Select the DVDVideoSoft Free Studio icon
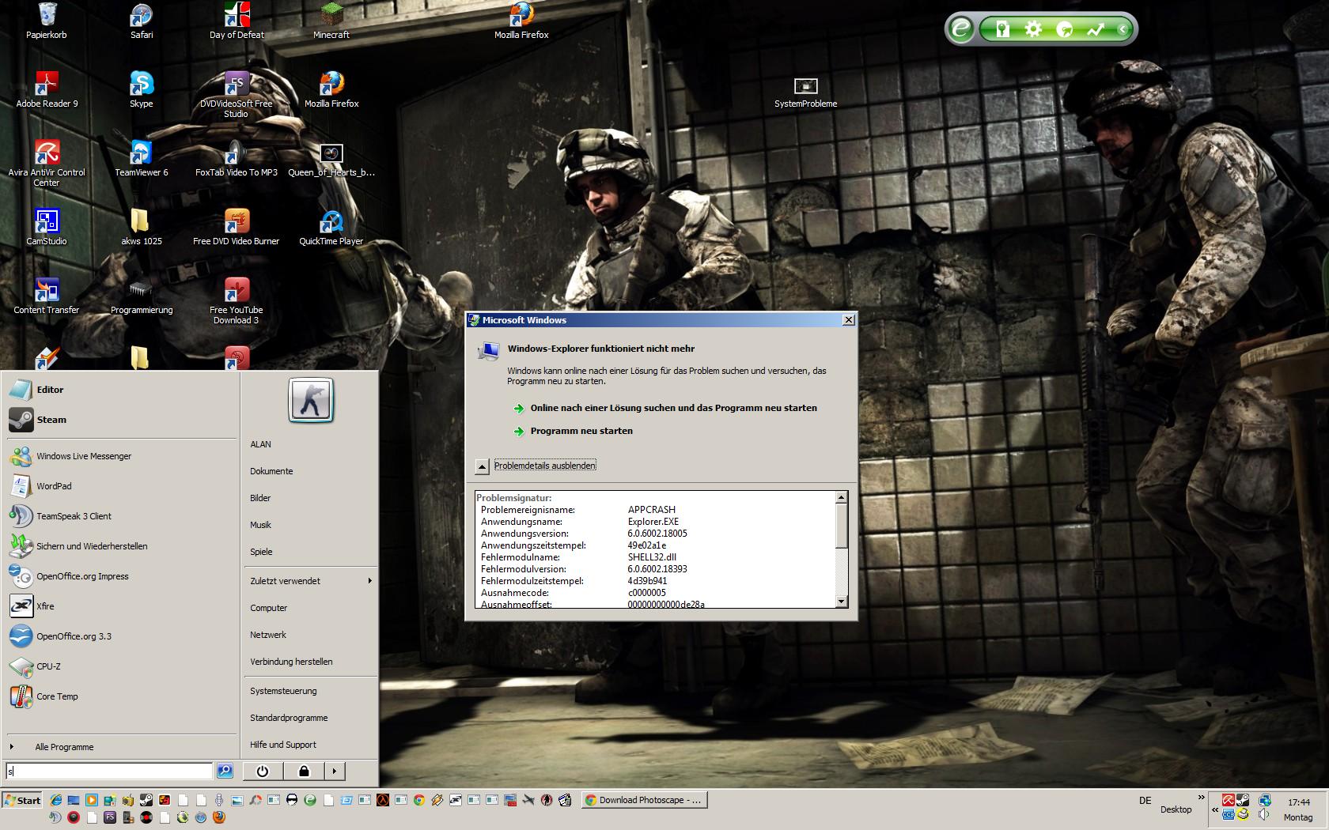The image size is (1329, 830). coord(237,95)
